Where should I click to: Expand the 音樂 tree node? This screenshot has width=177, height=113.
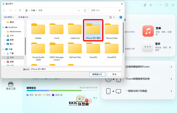pos(5,62)
